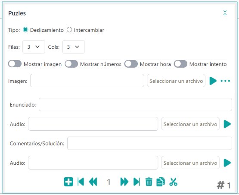Copy the current puzzle
Image resolution: width=239 pixels, height=195 pixels.
[161, 182]
